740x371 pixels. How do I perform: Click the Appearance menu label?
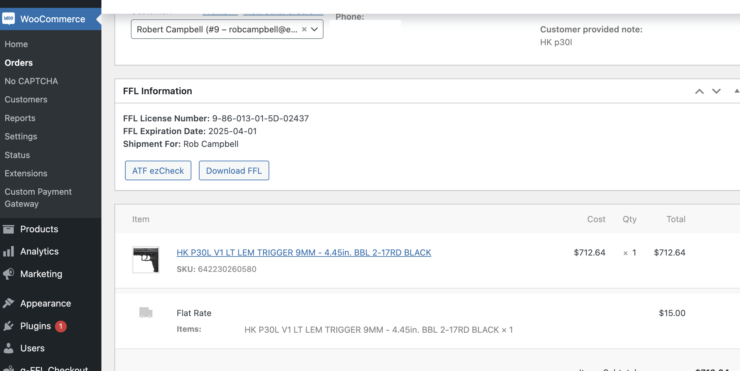coord(46,303)
